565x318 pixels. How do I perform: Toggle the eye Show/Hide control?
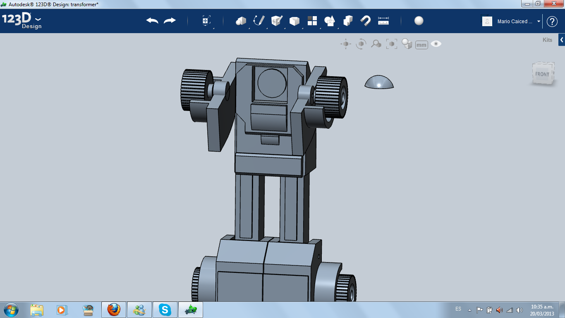click(x=436, y=44)
